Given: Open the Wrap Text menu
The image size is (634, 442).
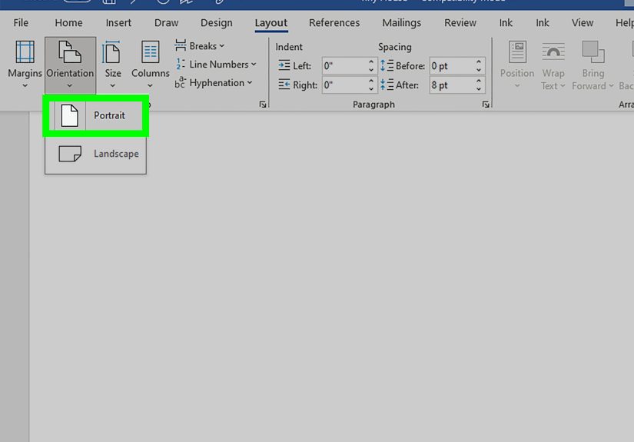Looking at the screenshot, I should pos(553,65).
